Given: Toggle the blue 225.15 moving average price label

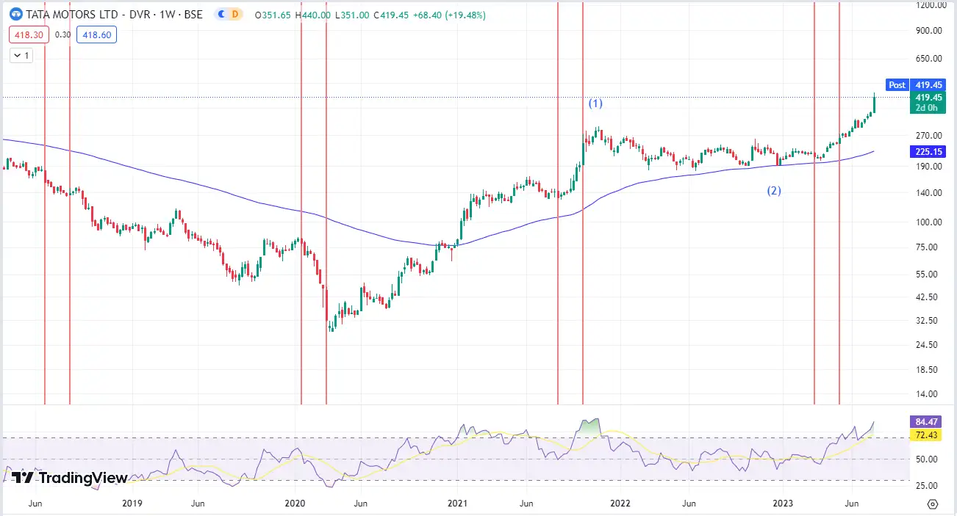Looking at the screenshot, I should 928,152.
